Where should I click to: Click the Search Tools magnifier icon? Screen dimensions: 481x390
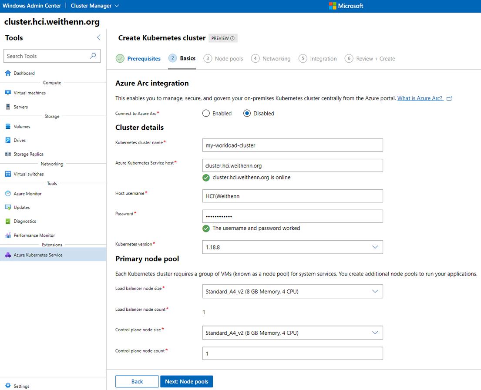point(93,56)
